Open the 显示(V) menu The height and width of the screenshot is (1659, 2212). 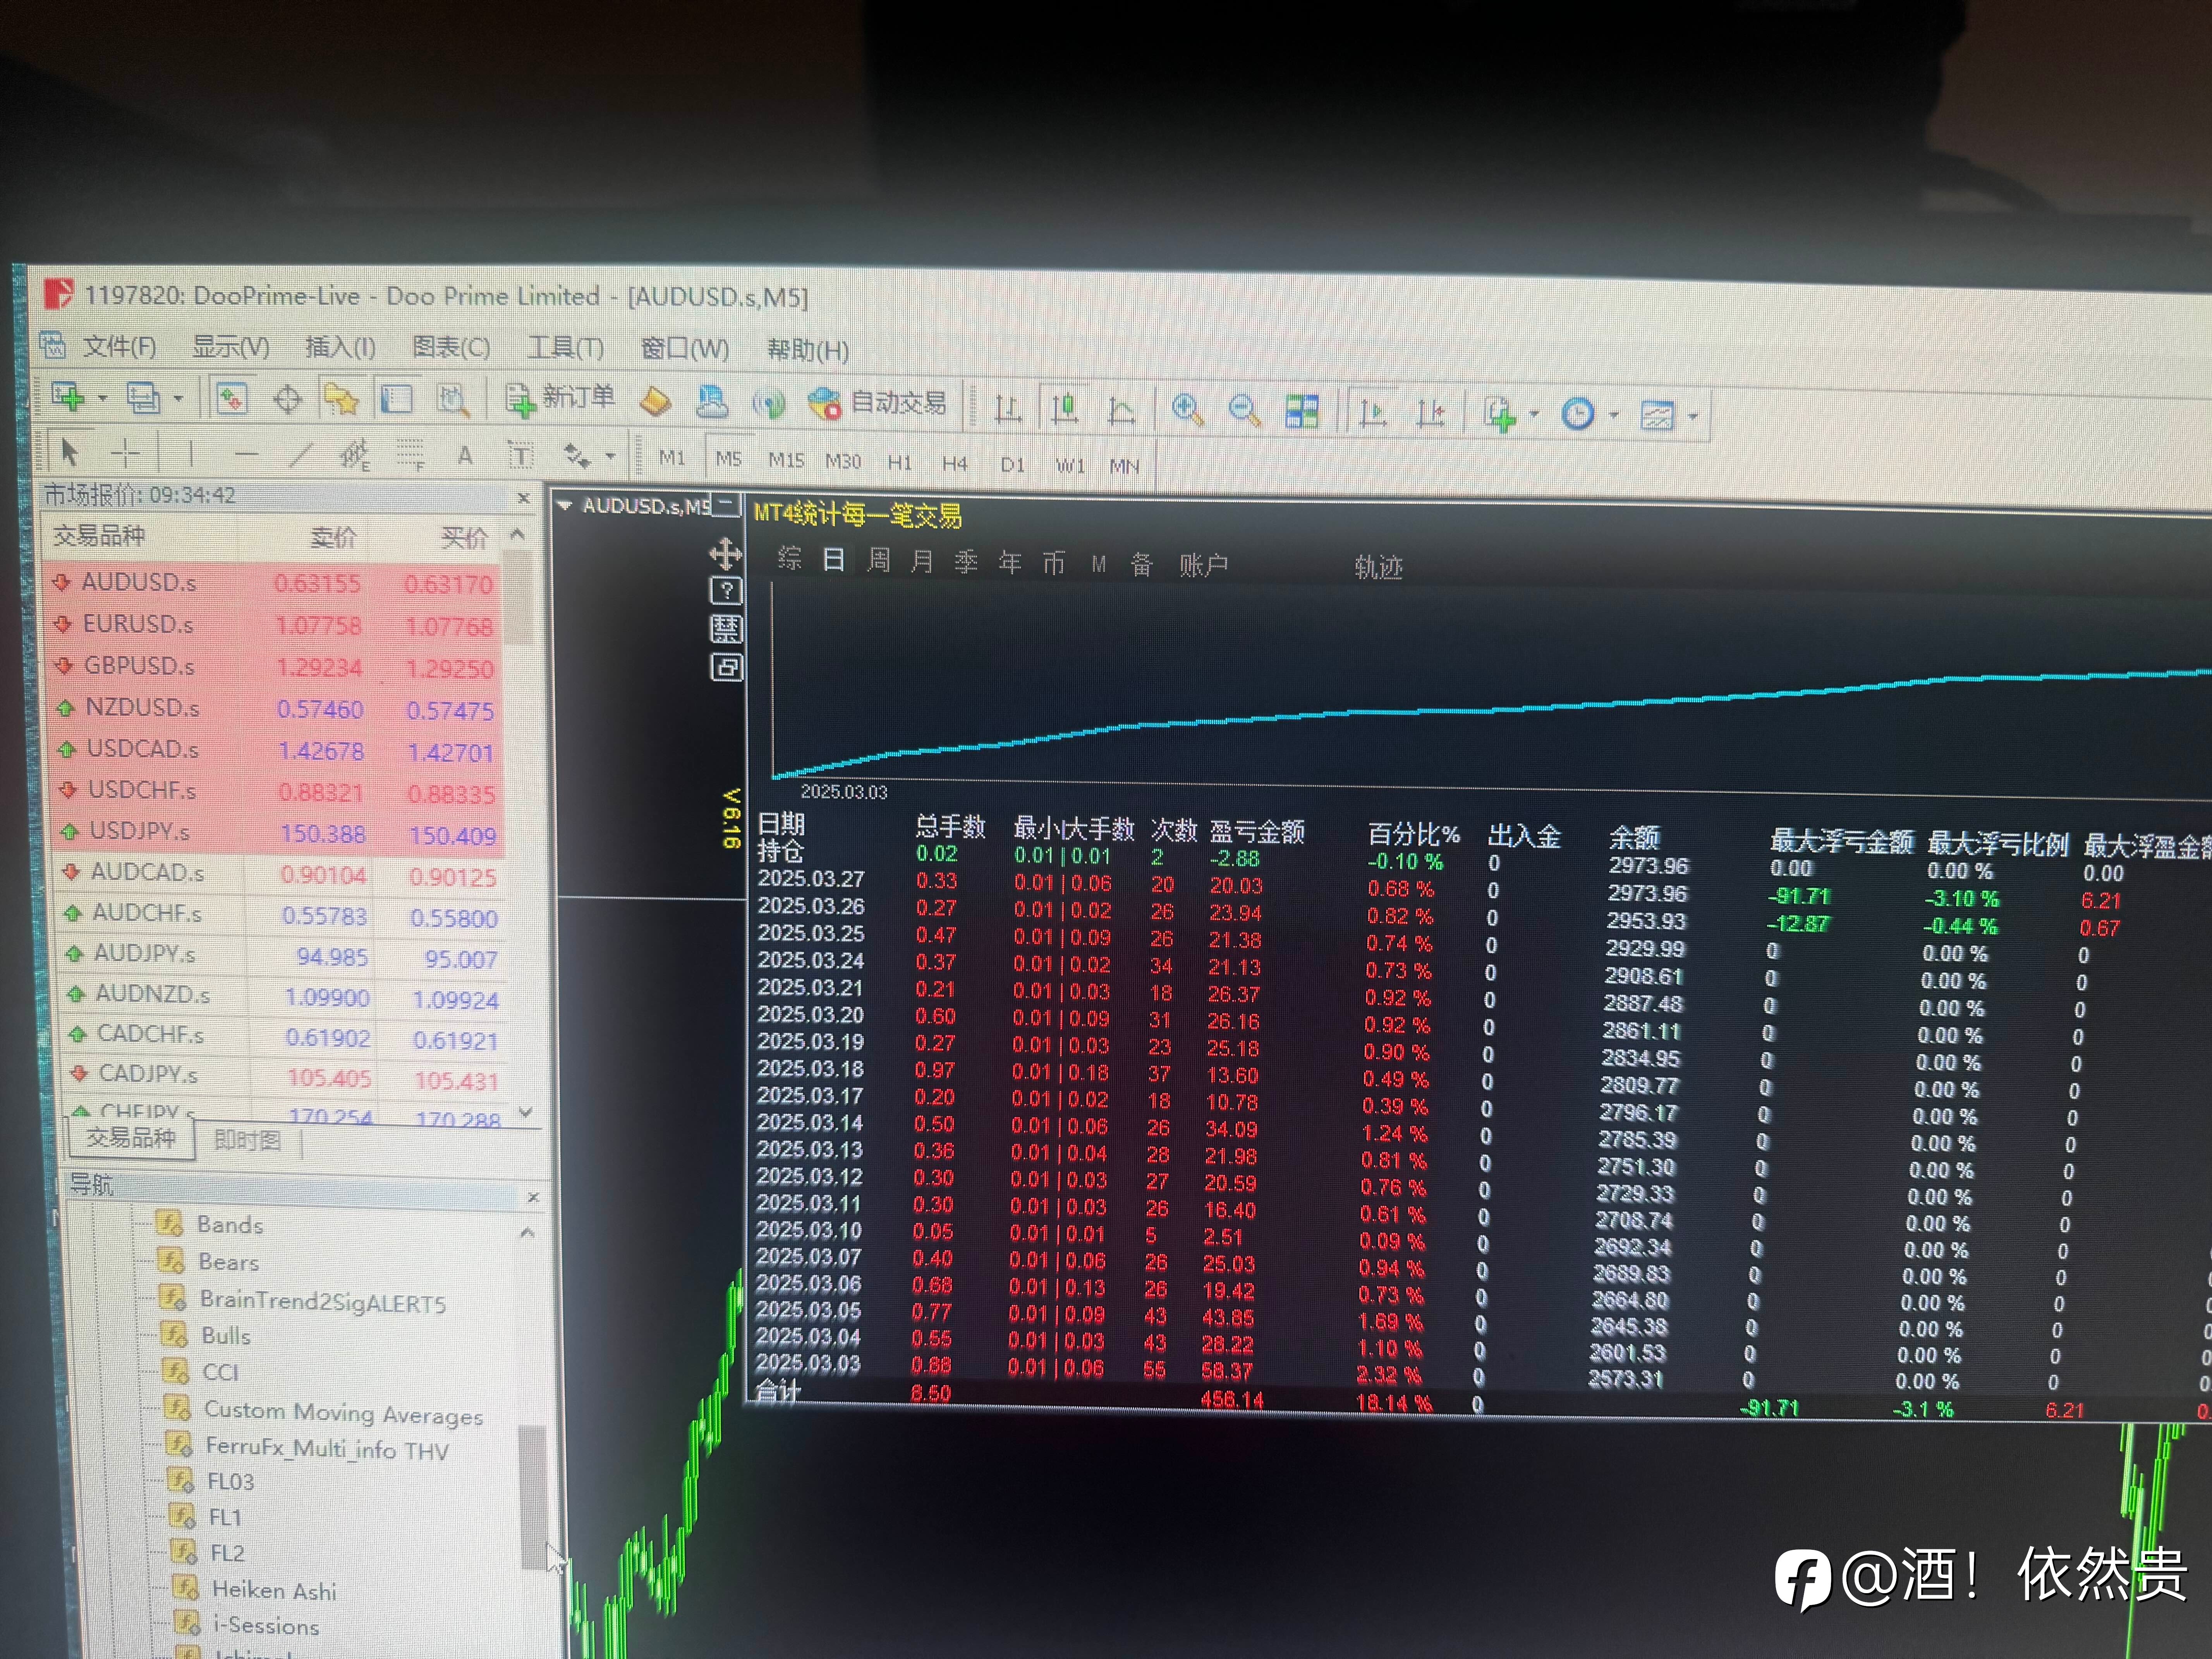tap(231, 347)
